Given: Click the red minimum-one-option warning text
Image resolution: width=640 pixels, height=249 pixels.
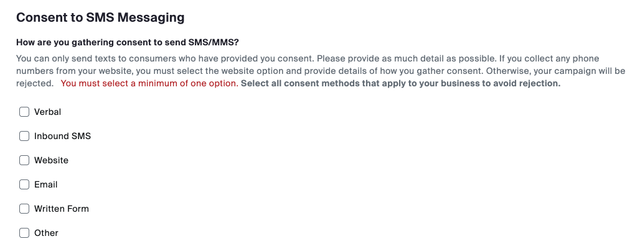Looking at the screenshot, I should pyautogui.click(x=149, y=83).
